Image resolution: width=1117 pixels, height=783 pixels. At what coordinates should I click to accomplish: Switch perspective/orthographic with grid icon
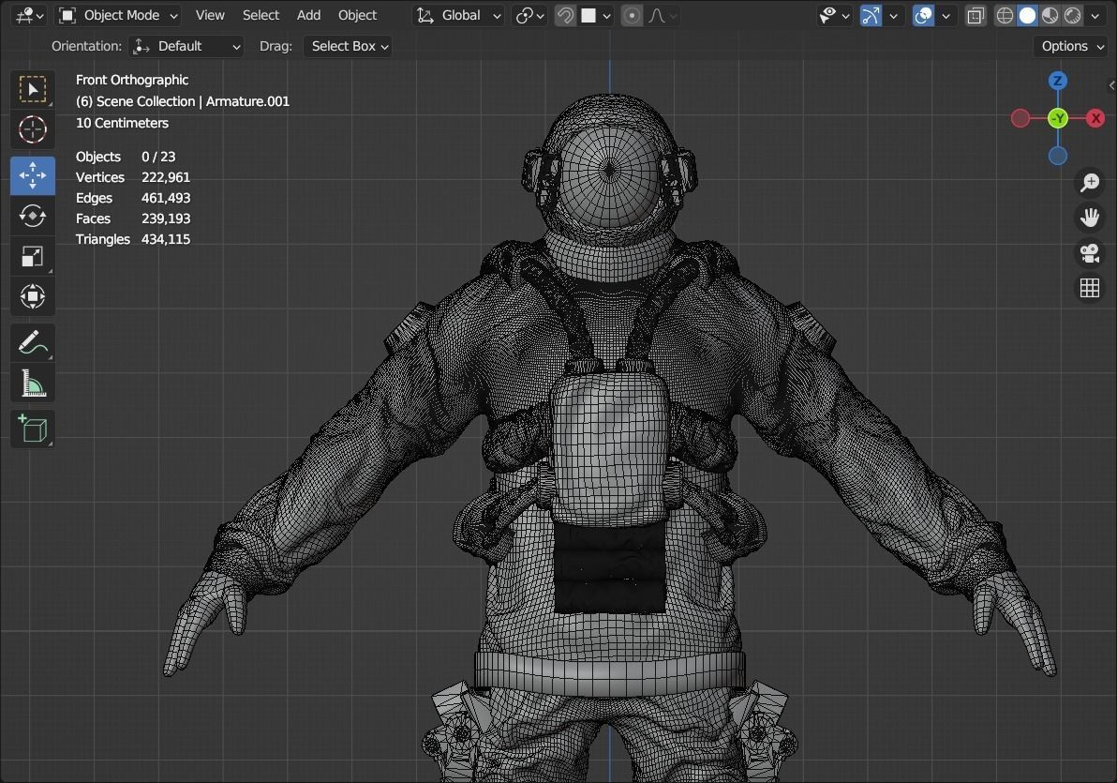(1089, 287)
